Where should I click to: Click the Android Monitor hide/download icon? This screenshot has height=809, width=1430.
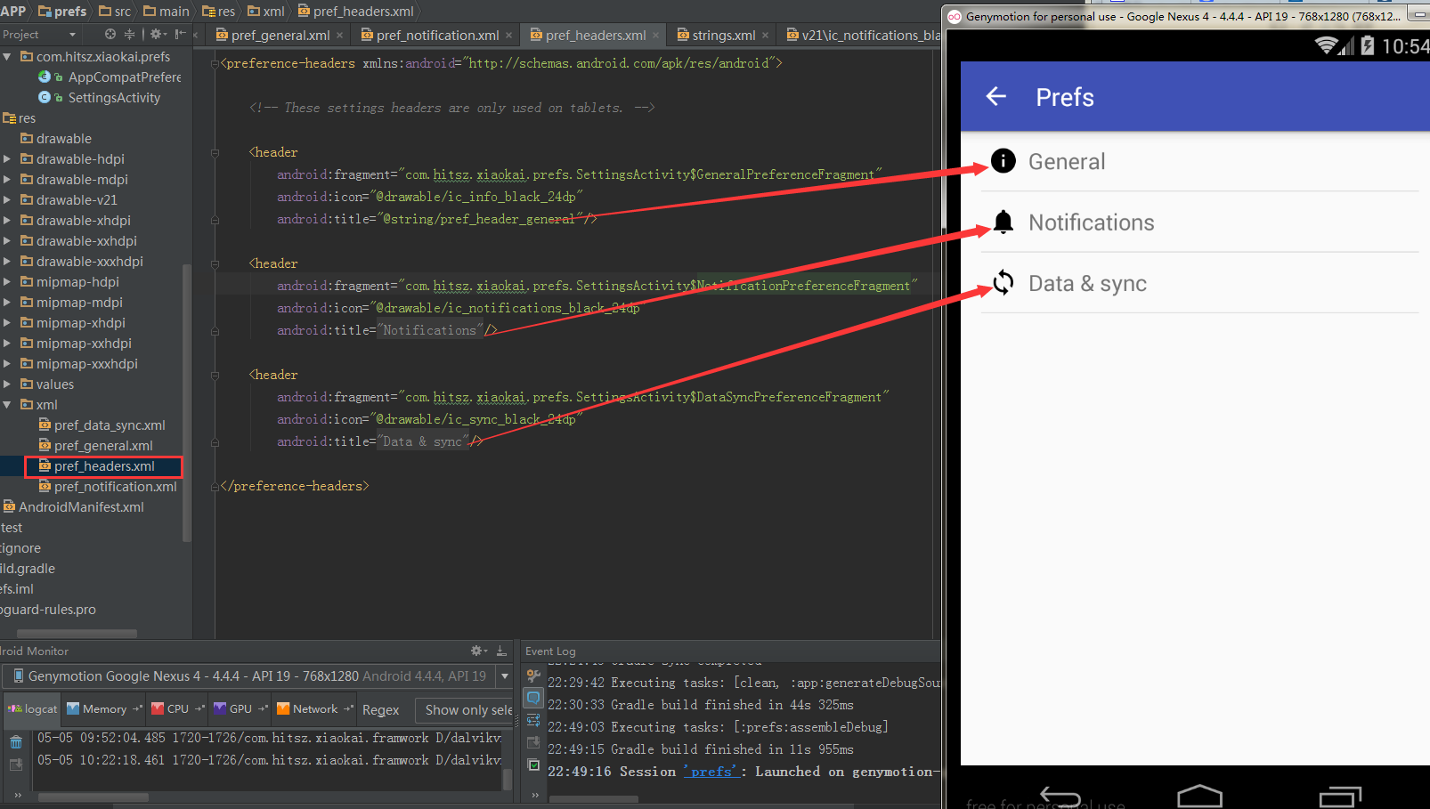[x=501, y=651]
